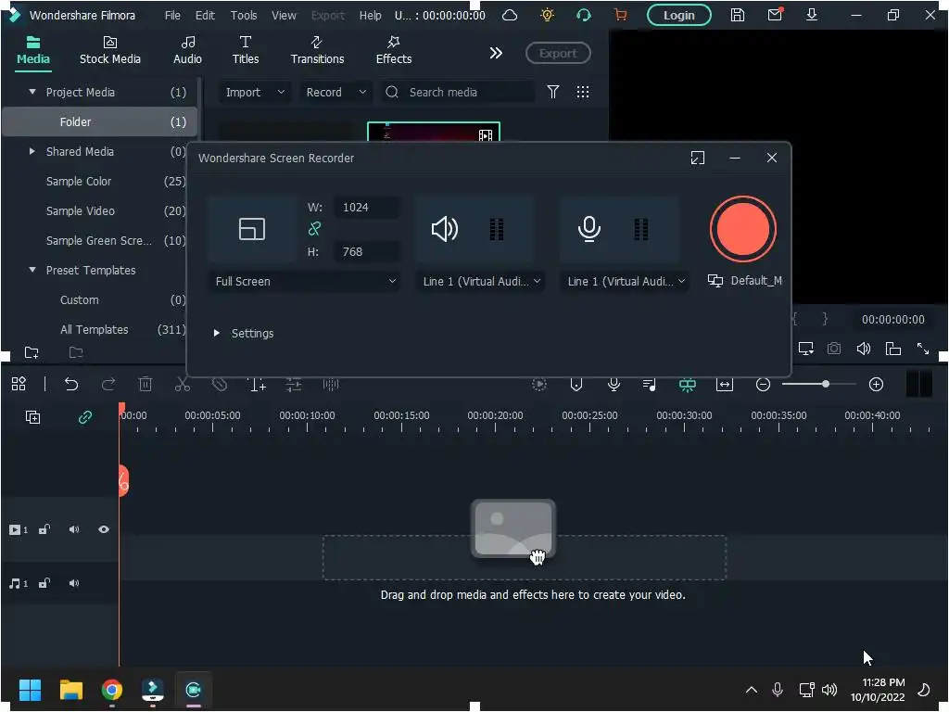Expand the Shared Media tree item
This screenshot has width=949, height=712.
click(x=32, y=151)
